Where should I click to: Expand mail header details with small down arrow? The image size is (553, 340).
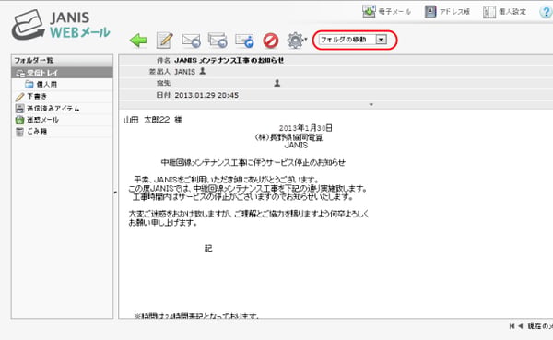click(371, 105)
